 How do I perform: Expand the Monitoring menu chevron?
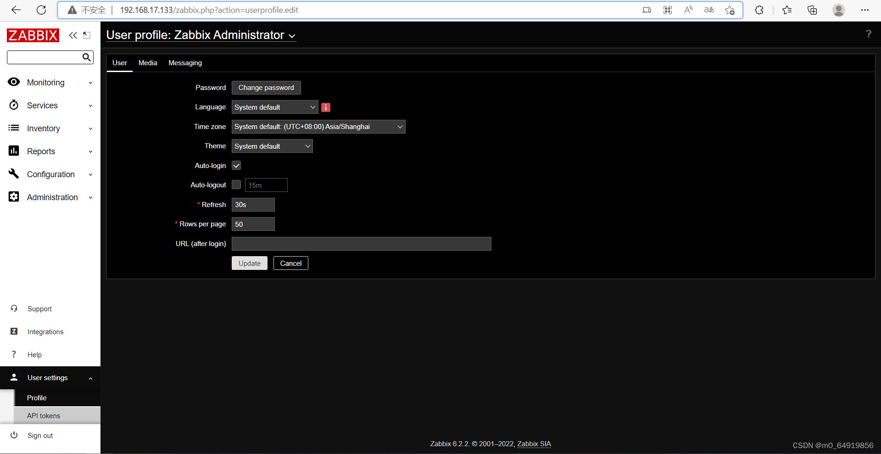coord(90,83)
